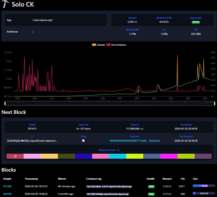Select the cyan merkle branch swatch
217x197 pixels.
[x=118, y=156]
